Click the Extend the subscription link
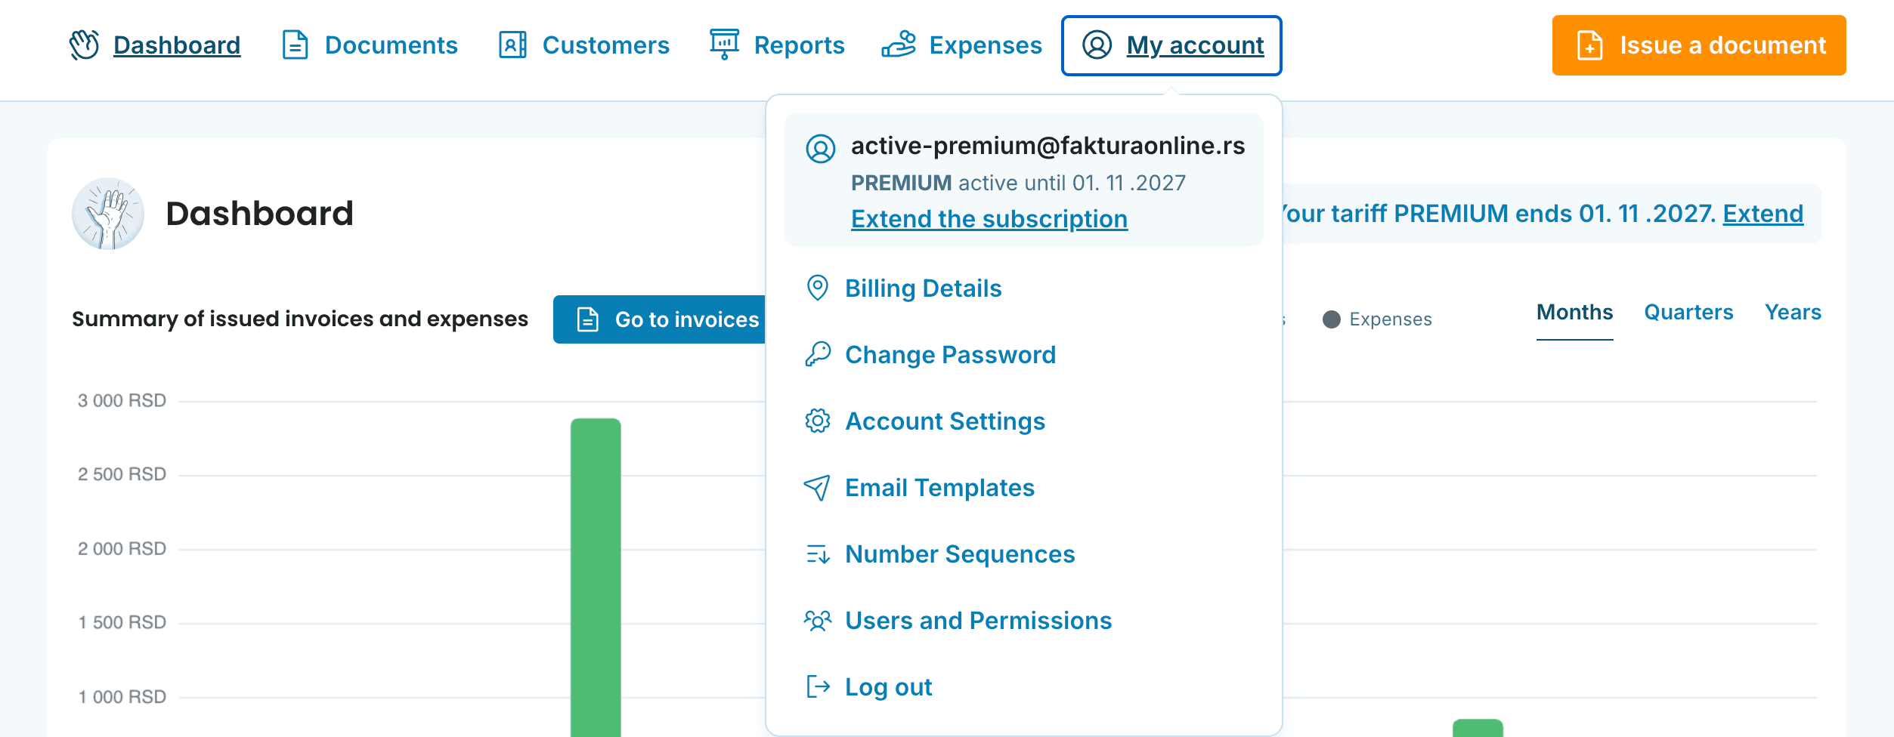The image size is (1894, 737). tap(989, 219)
